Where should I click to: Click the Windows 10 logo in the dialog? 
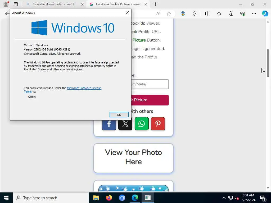(x=73, y=27)
